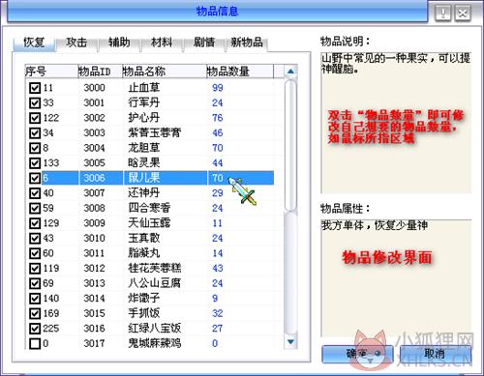
Task: Click quantity 11 of 天仙玉露
Action: [218, 223]
